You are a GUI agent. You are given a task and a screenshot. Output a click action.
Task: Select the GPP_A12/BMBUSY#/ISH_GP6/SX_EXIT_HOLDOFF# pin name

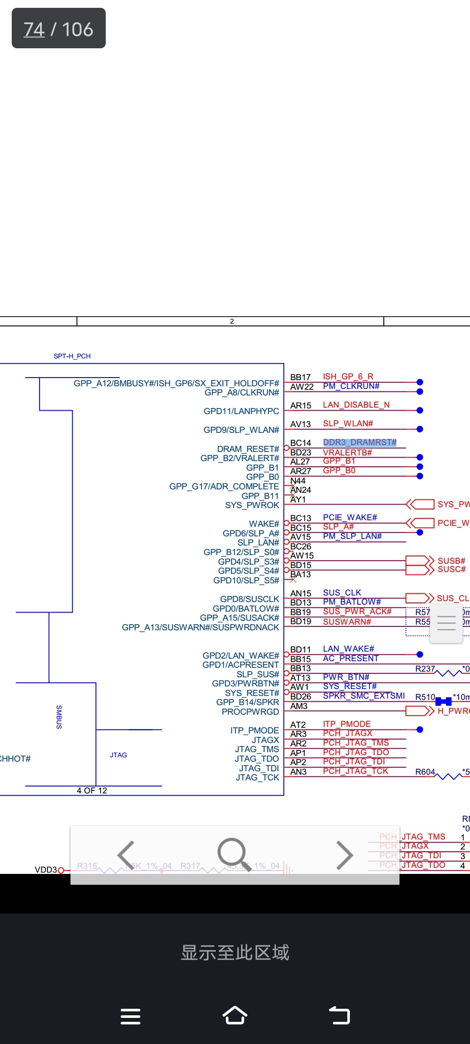[176, 383]
